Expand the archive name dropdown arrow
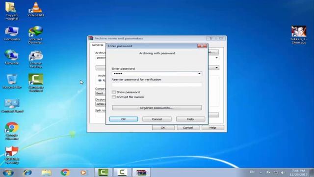The height and width of the screenshot is (177, 314). pyautogui.click(x=216, y=58)
